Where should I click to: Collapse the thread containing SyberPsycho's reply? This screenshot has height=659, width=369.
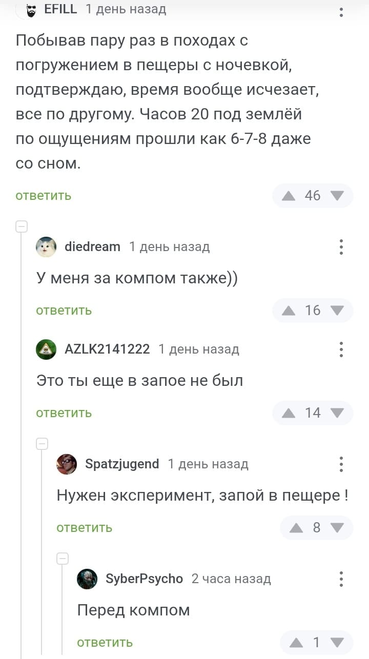click(63, 559)
